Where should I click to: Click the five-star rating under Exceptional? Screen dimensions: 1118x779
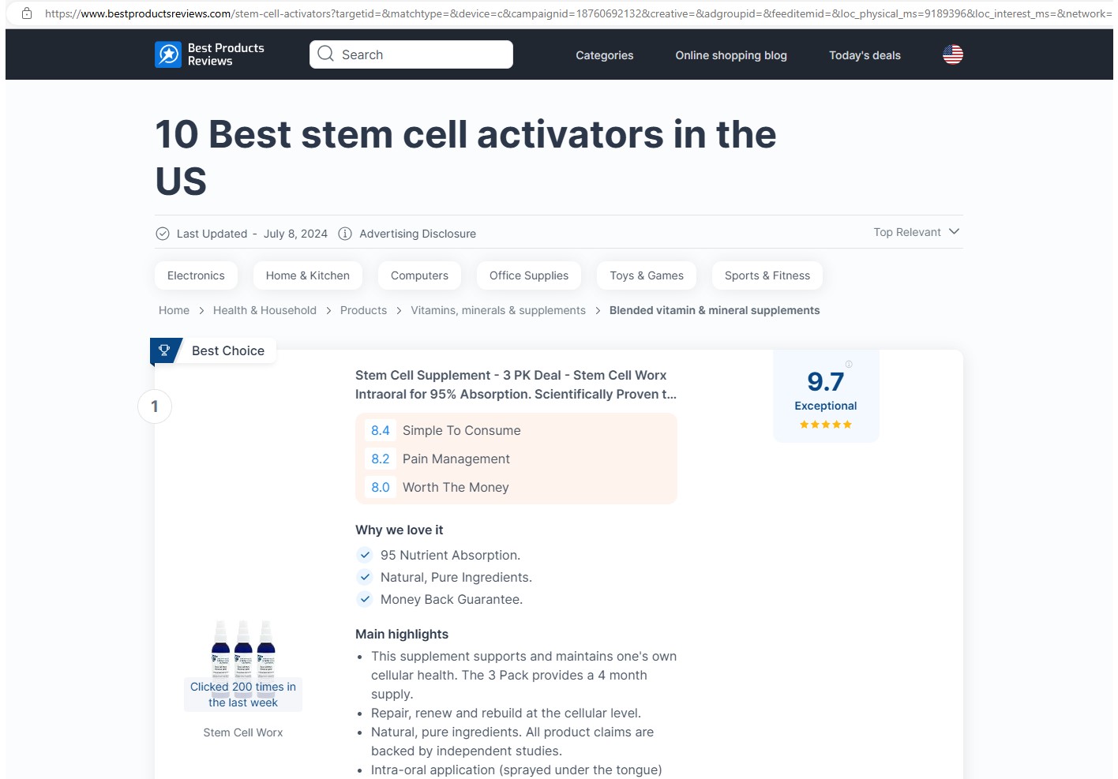tap(826, 424)
